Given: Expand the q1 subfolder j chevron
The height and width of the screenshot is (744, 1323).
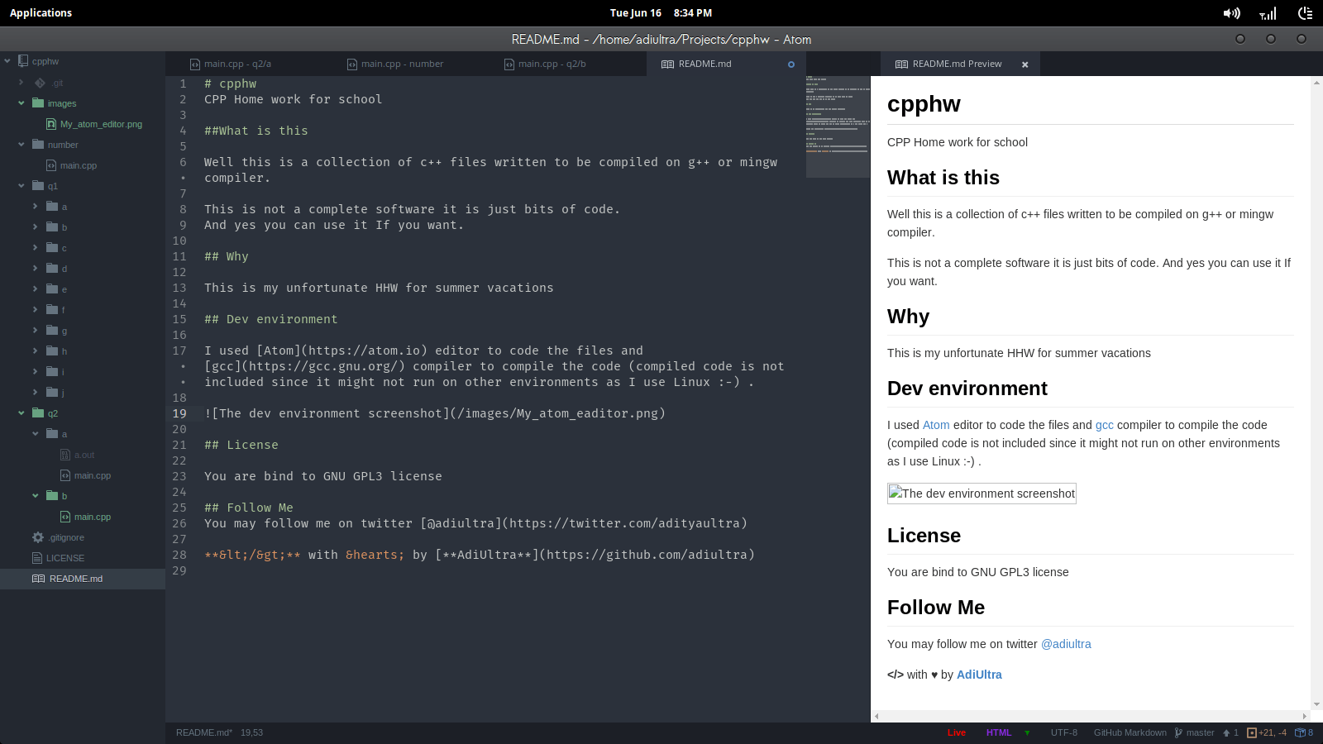Looking at the screenshot, I should coord(35,393).
